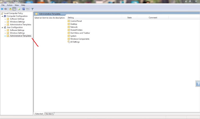Click the Up one level folder icon

(x=10, y=9)
